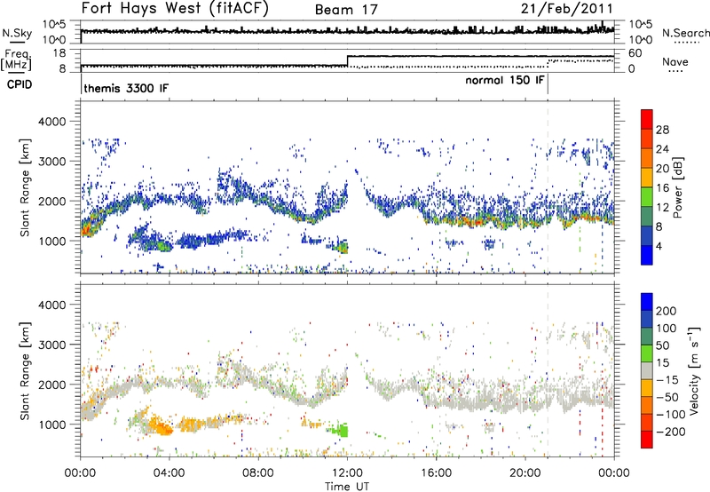The width and height of the screenshot is (710, 492).
Task: Click the 'CPID' label
Action: coord(20,84)
